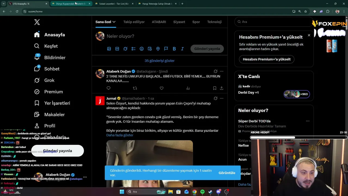348x196 pixels.
Task: Add location tag in composer
Action: point(158,49)
